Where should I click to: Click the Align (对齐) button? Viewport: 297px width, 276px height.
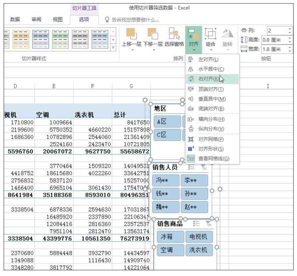pyautogui.click(x=193, y=40)
